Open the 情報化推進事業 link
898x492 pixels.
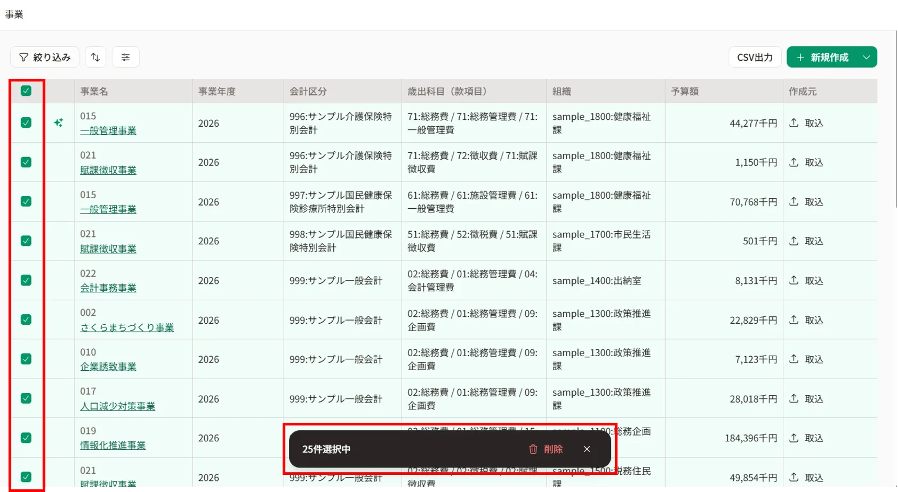(x=113, y=446)
